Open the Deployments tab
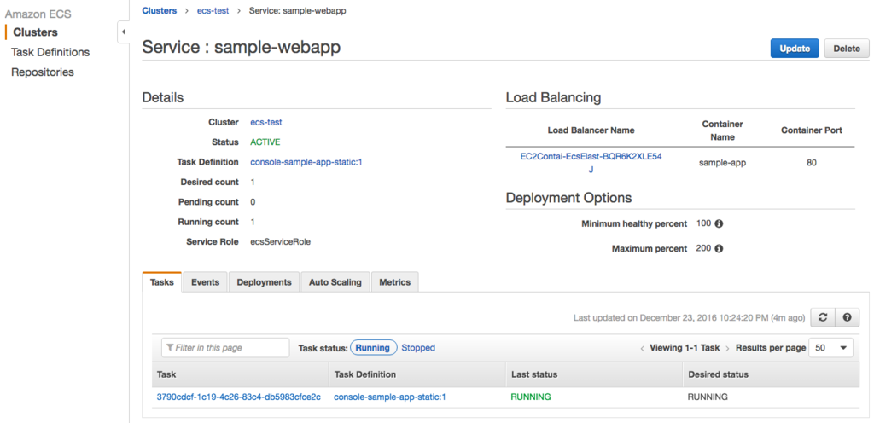This screenshot has height=423, width=874. 265,282
